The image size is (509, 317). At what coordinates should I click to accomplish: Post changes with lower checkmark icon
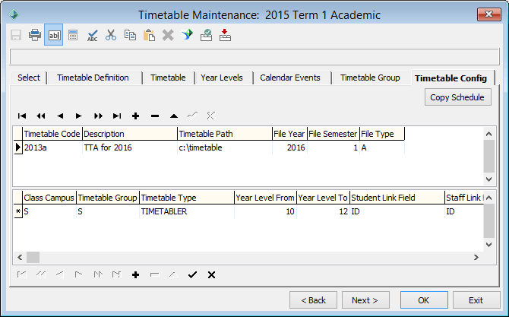coord(192,275)
